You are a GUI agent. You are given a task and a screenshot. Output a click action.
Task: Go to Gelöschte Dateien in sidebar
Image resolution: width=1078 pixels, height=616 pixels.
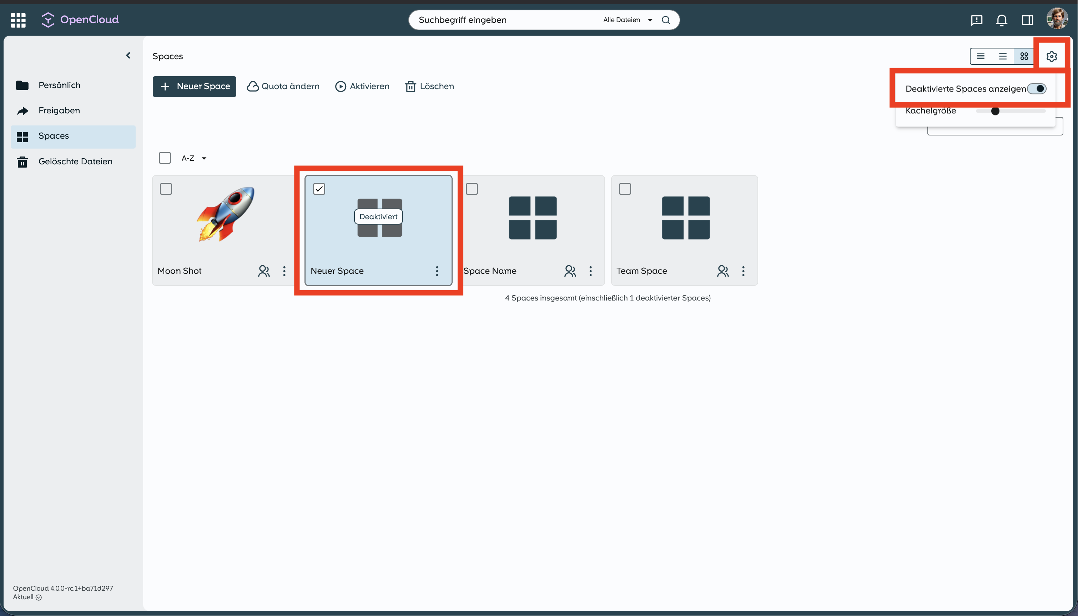75,161
